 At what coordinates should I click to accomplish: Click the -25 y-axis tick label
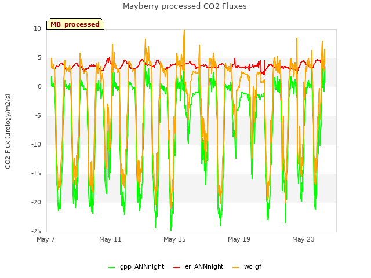coord(36,231)
